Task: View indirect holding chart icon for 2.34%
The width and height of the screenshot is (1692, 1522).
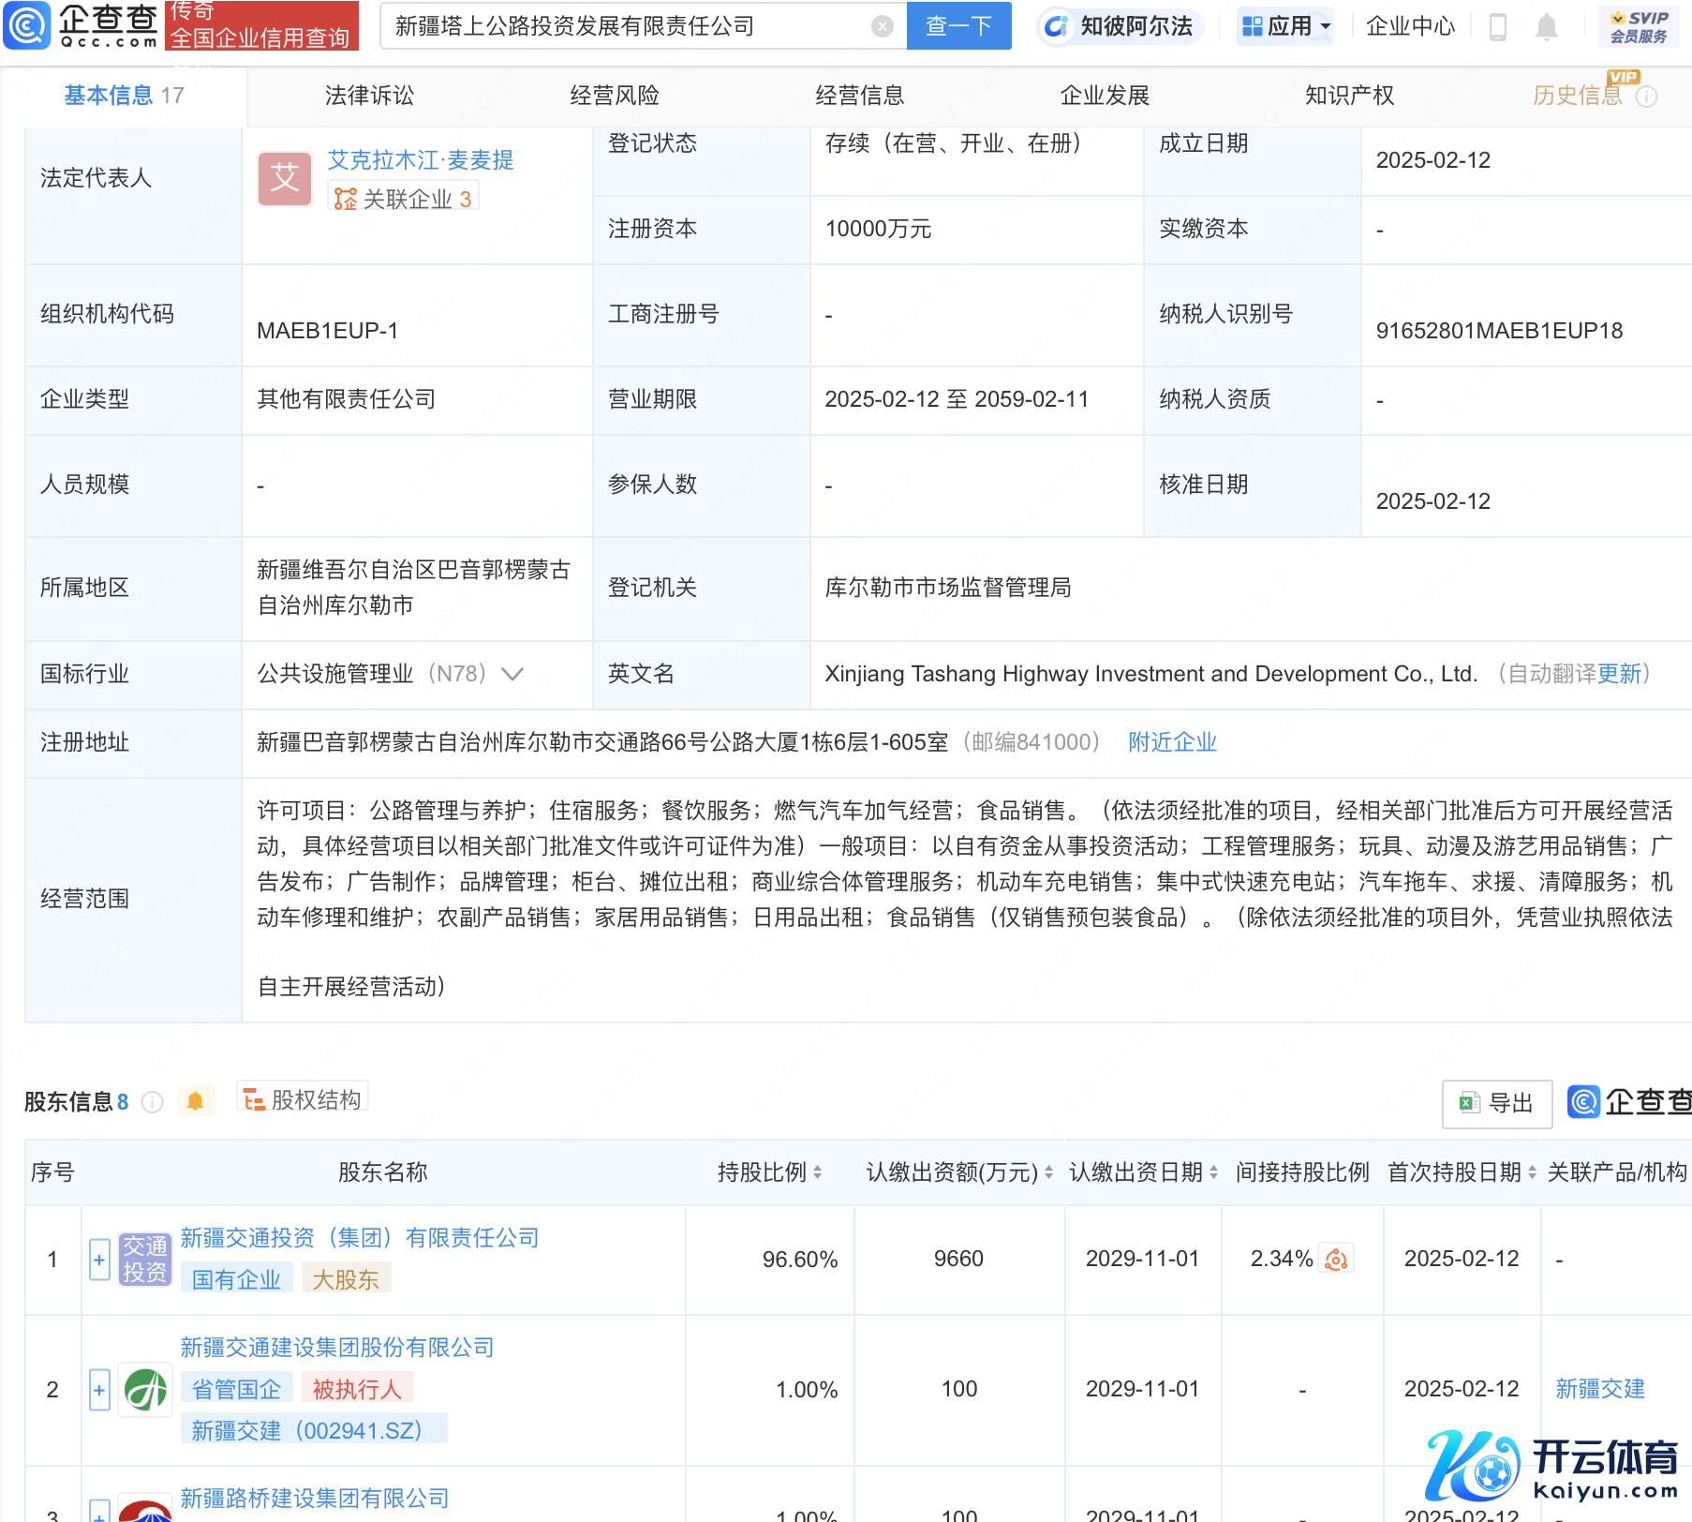Action: [1336, 1259]
